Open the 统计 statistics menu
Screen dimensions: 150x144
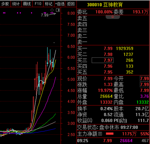click(x=16, y=4)
